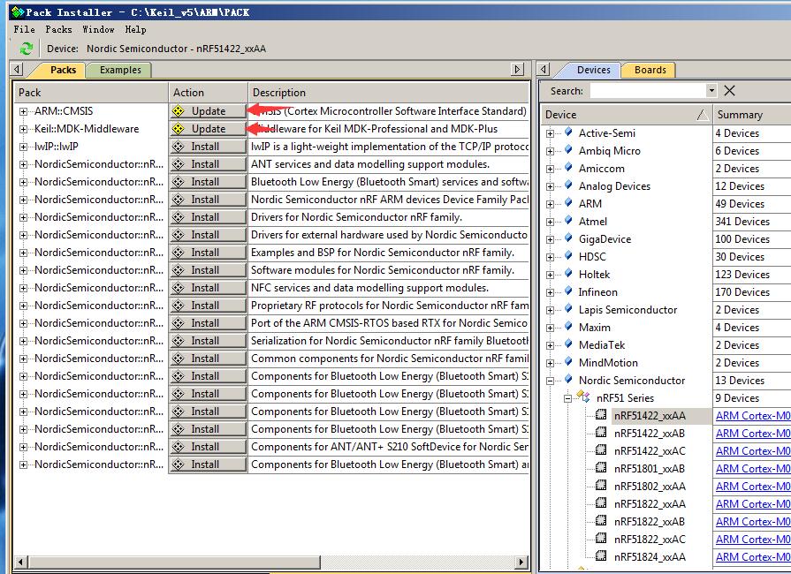Image resolution: width=791 pixels, height=574 pixels.
Task: Click the chip icon beside nRF51802_xxAA
Action: click(600, 486)
